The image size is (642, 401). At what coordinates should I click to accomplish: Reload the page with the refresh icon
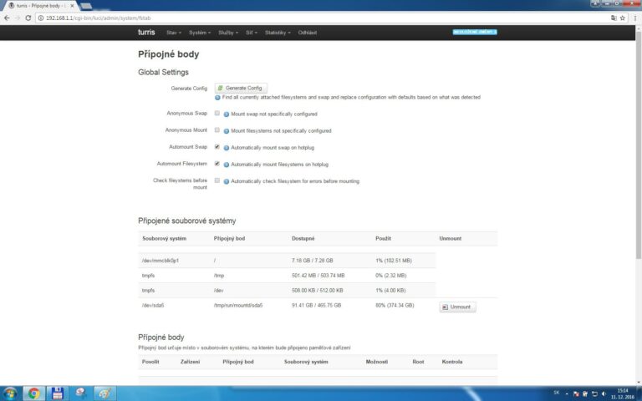[28, 18]
